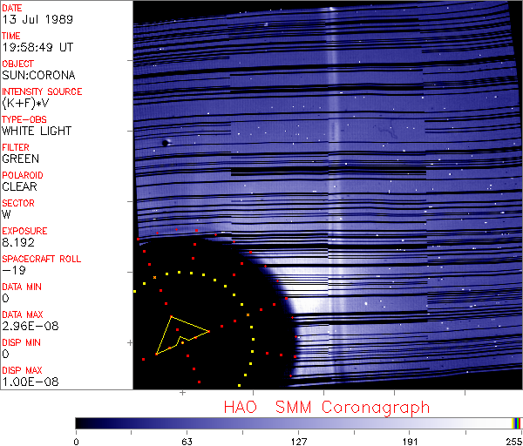The height and width of the screenshot is (446, 523).
Task: Click the 63 tick label below color bar
Action: click(x=187, y=442)
